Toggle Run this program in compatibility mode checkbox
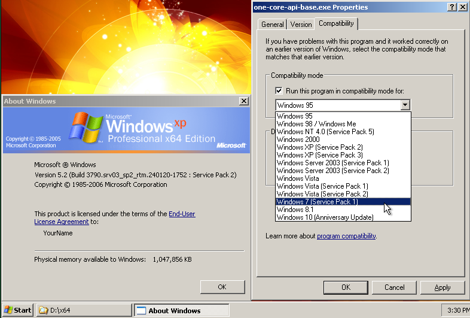Image resolution: width=470 pixels, height=318 pixels. [x=279, y=90]
